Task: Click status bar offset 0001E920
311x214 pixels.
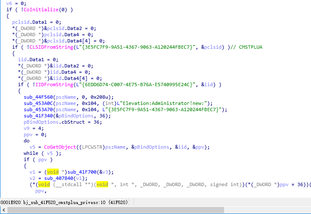Action: point(10,202)
